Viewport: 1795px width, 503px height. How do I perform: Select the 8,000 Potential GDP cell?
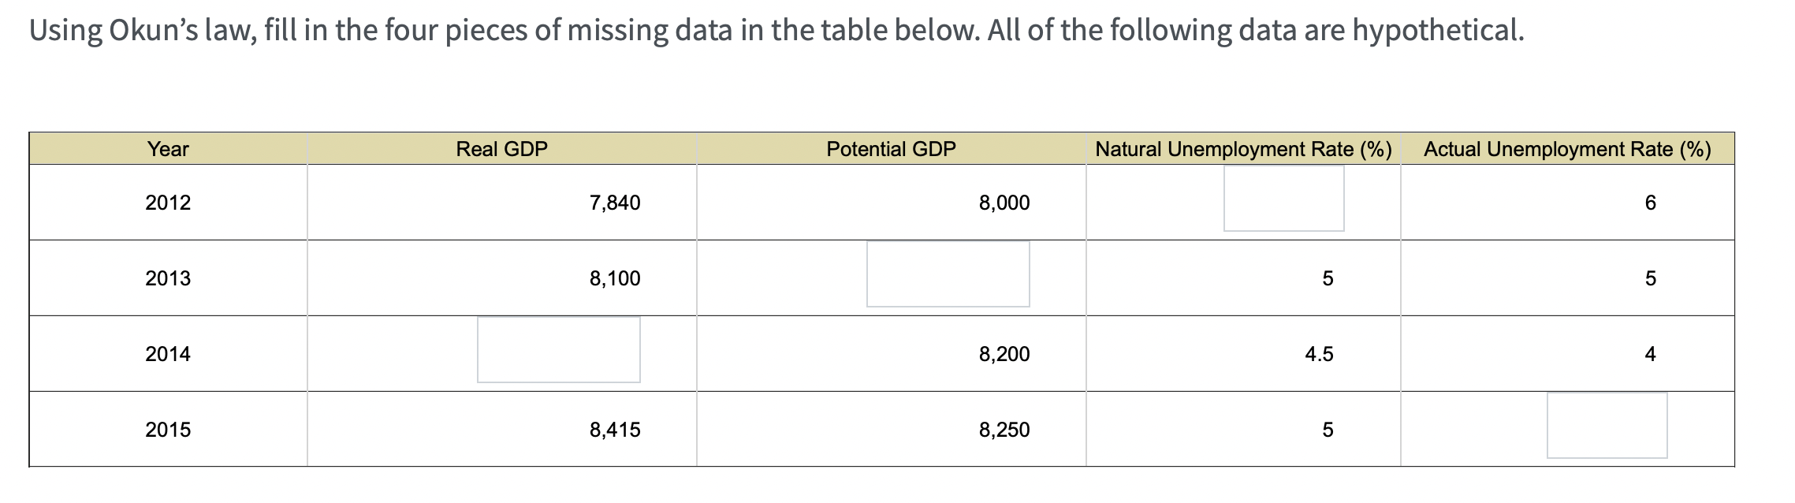click(1004, 203)
